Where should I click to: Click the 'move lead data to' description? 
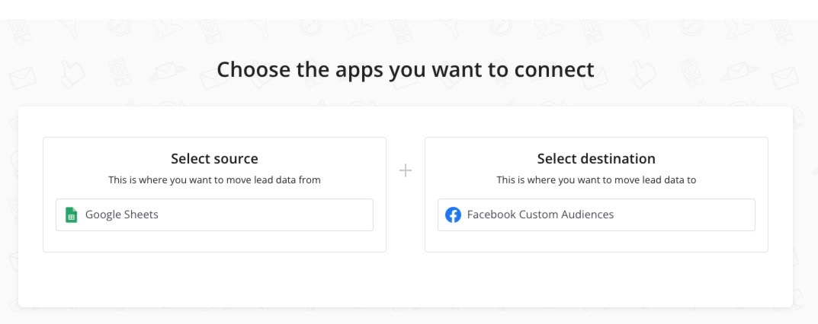click(596, 180)
